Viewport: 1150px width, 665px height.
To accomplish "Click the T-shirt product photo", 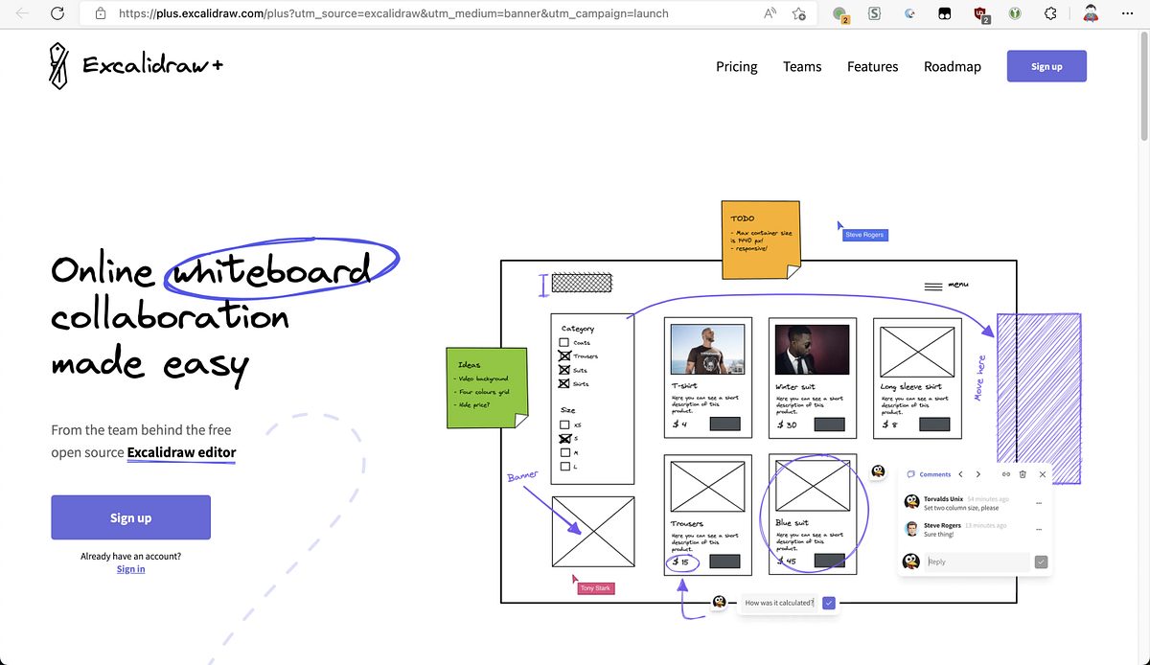I will (707, 349).
